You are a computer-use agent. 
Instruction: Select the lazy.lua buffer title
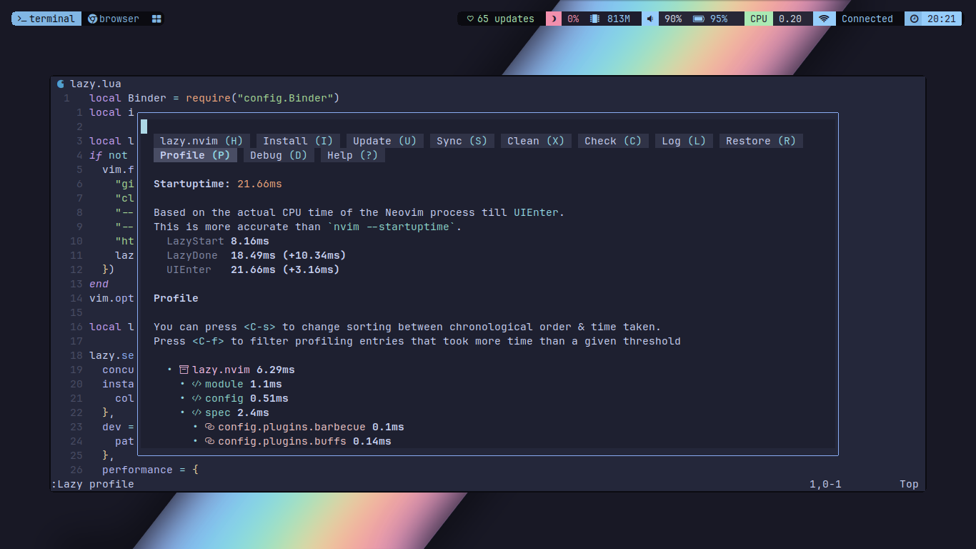click(x=96, y=84)
